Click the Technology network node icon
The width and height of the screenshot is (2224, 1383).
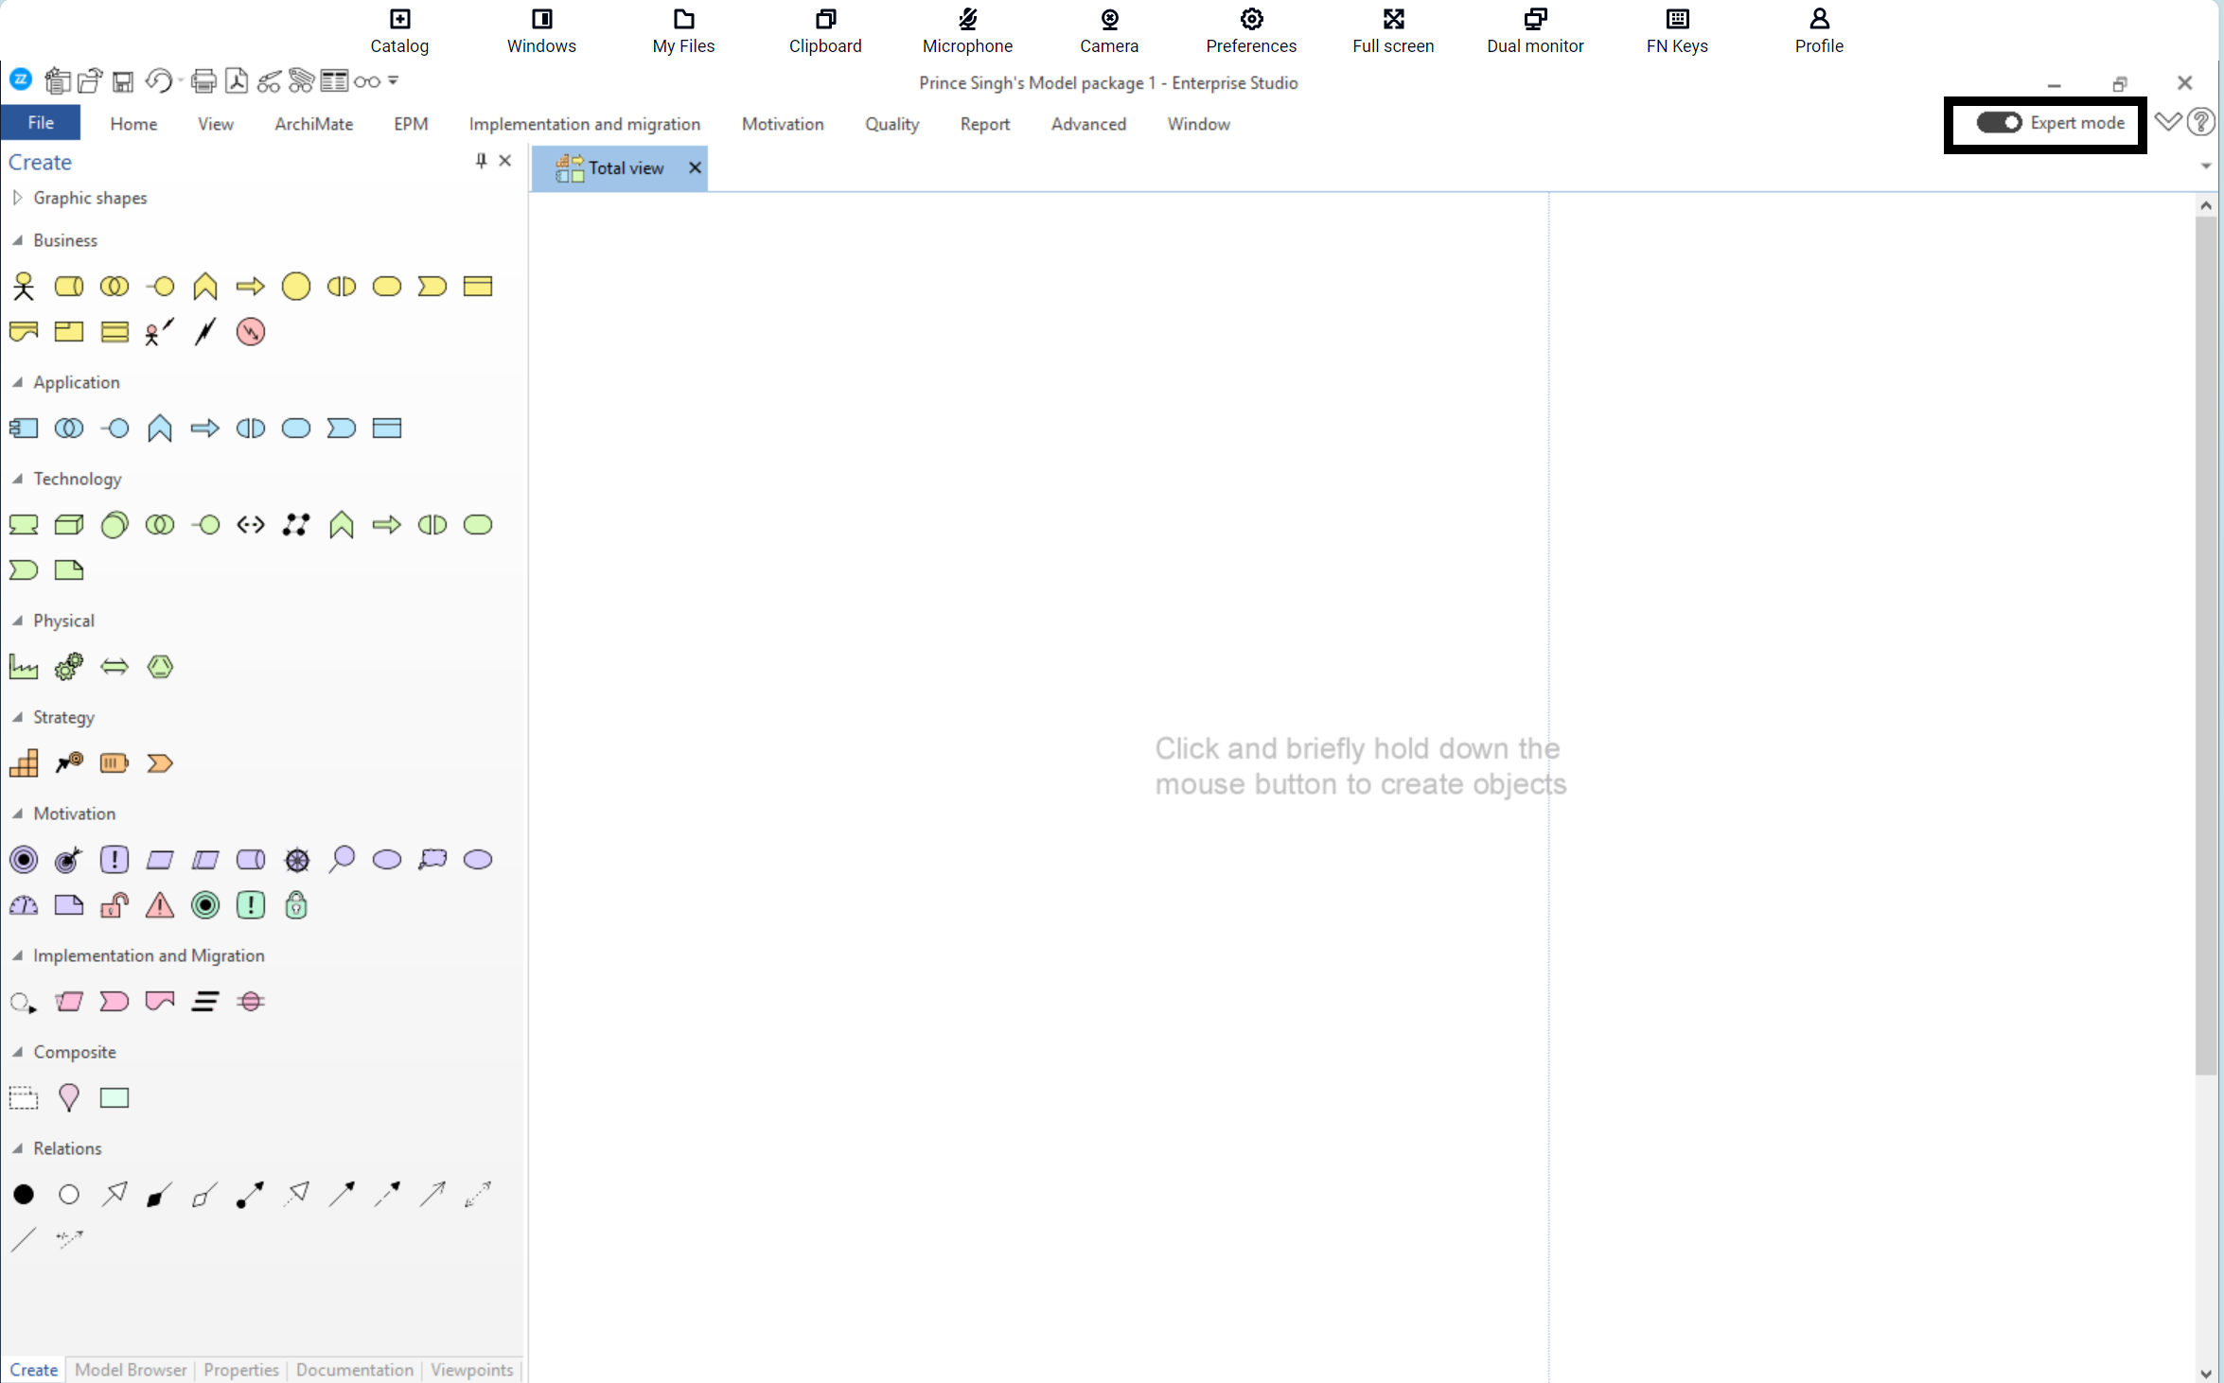click(x=296, y=525)
